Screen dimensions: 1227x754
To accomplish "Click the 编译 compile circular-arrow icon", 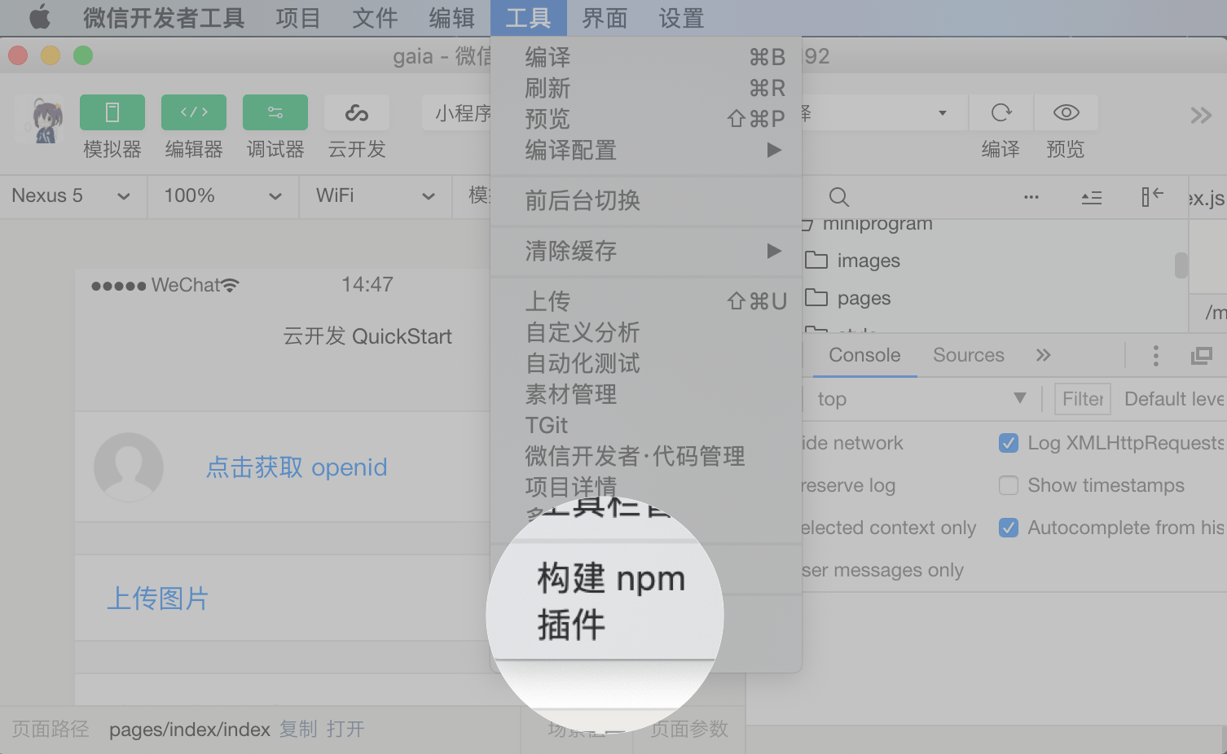I will [x=1001, y=112].
